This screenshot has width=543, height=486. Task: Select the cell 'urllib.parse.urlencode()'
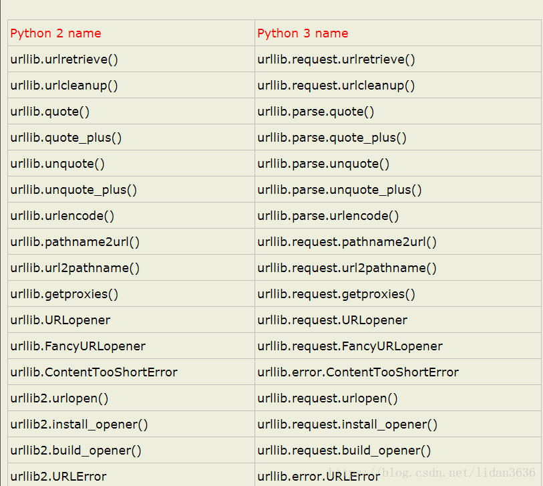tap(398, 215)
